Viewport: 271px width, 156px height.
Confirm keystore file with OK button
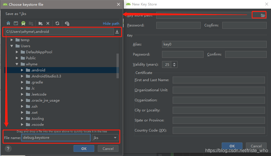pyautogui.click(x=84, y=149)
